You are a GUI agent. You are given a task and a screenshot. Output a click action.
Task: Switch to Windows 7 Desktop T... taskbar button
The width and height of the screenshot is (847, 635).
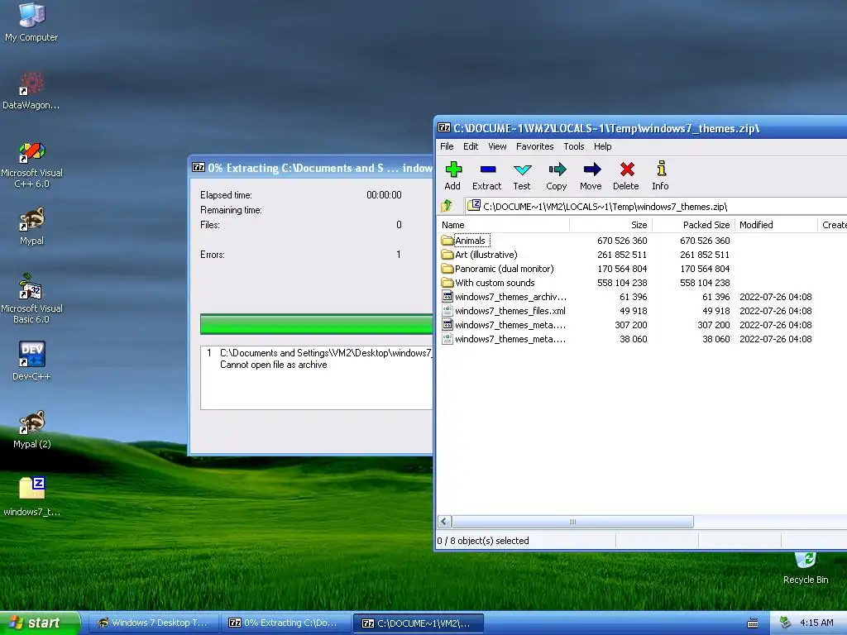pyautogui.click(x=153, y=623)
